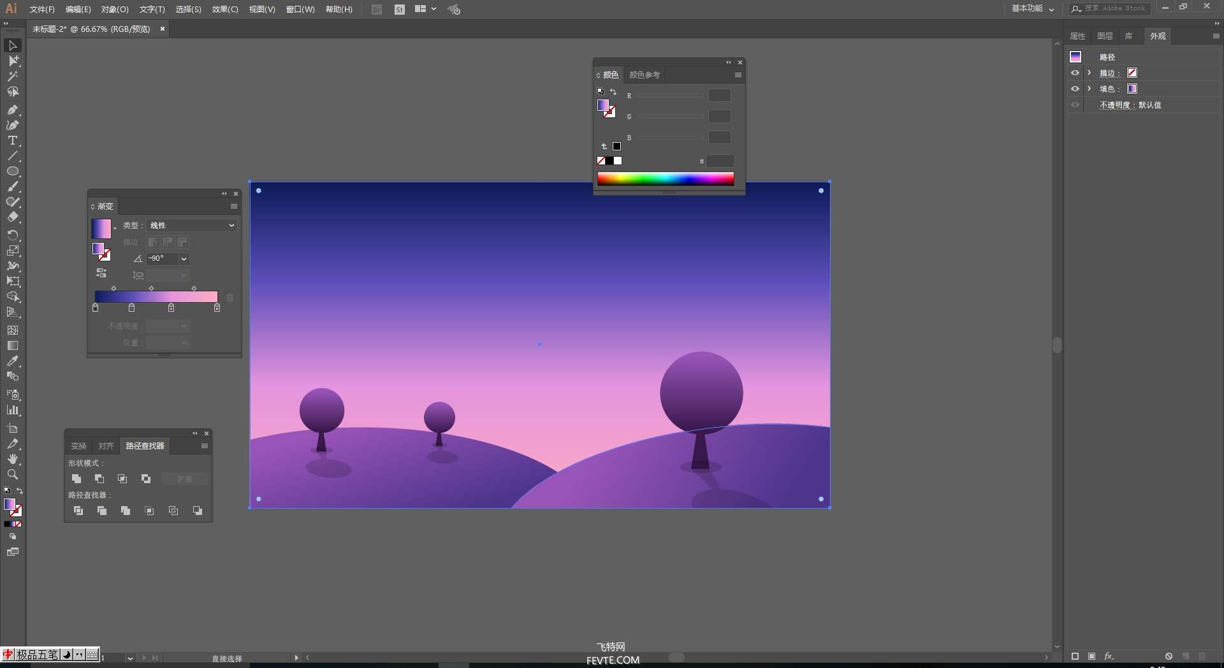Screen dimensions: 1224x668
Task: Select the Pen tool
Action: (x=12, y=110)
